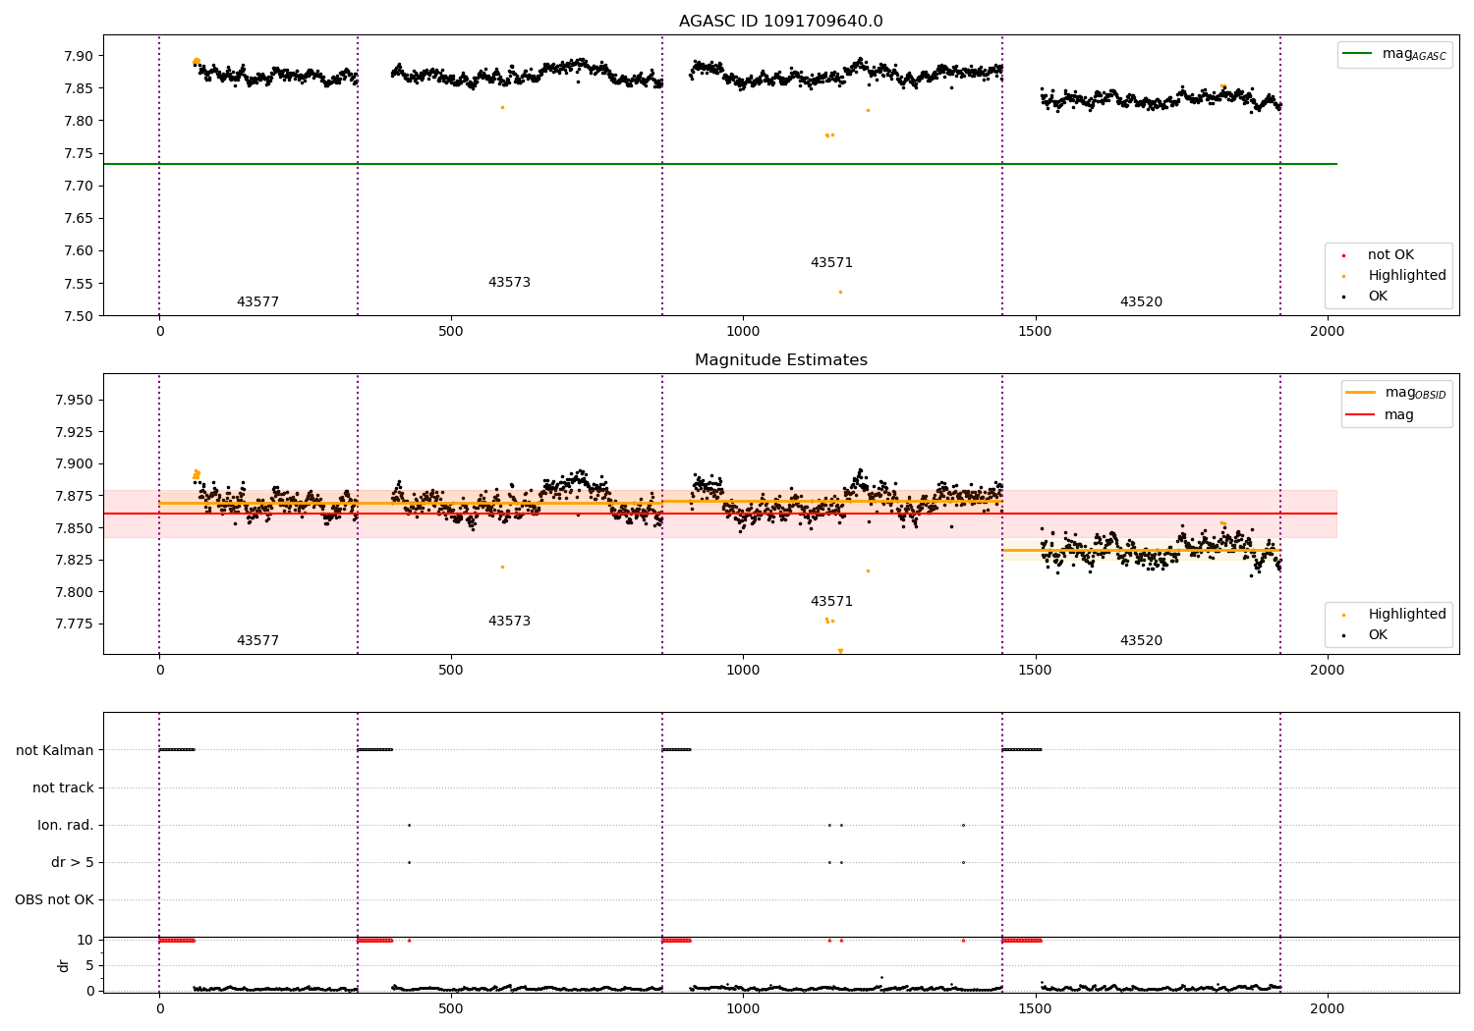This screenshot has width=1474, height=1031.
Task: Click the 2000 x-axis tick of top plot
Action: [1328, 331]
